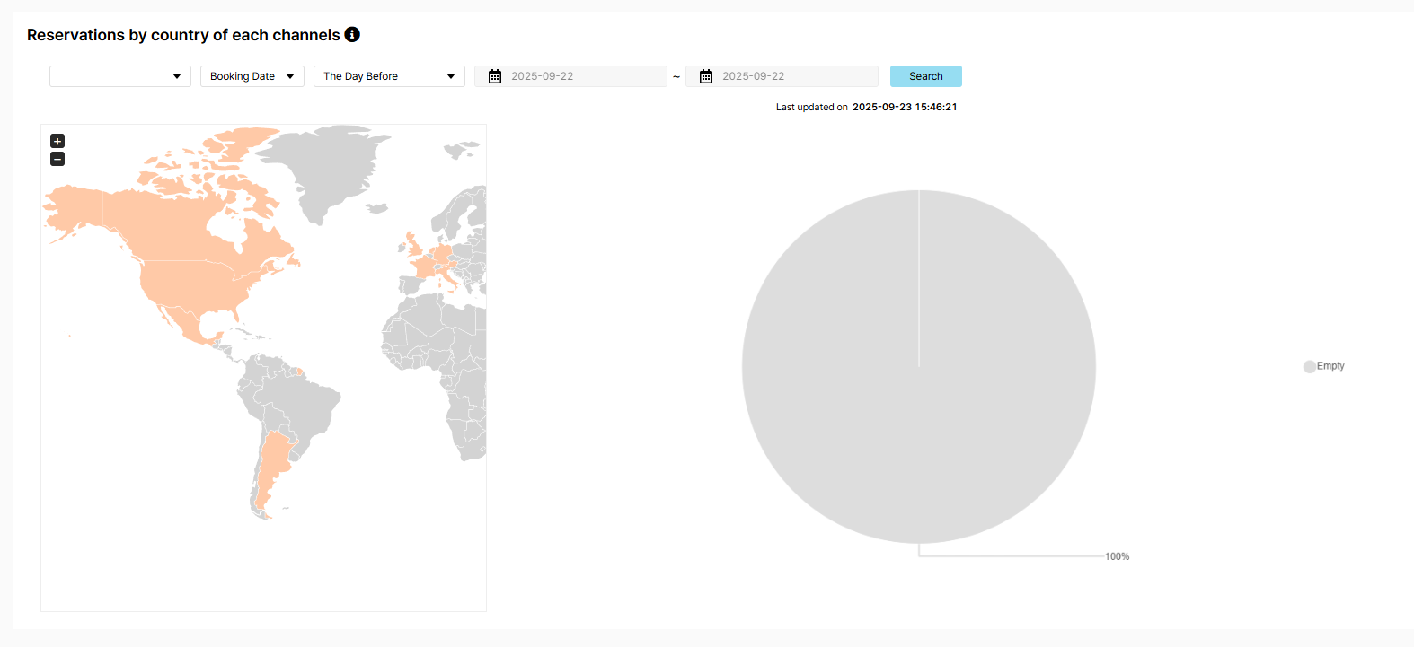Viewport: 1414px width, 647px height.
Task: Focus the end date input field
Action: click(782, 76)
